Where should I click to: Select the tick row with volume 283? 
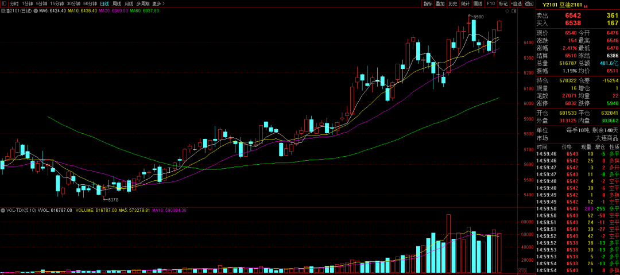point(578,208)
